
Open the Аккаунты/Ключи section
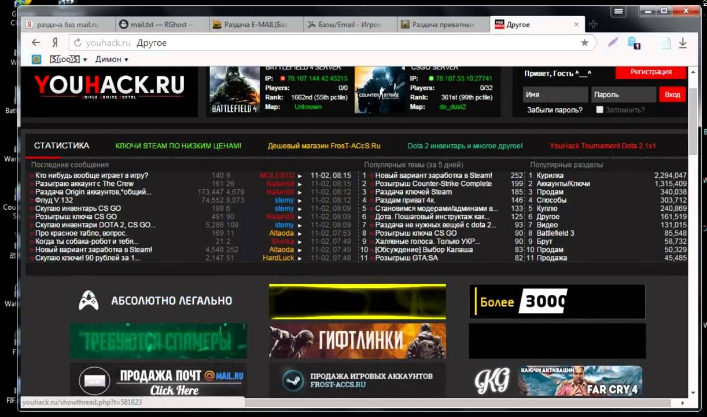point(563,184)
